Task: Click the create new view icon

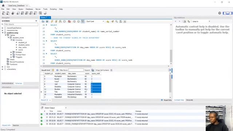Action: [27, 13]
